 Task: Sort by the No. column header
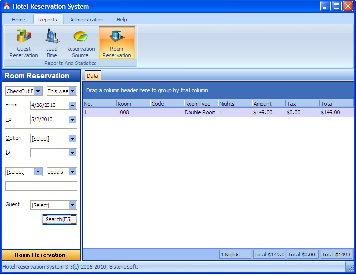pos(100,104)
